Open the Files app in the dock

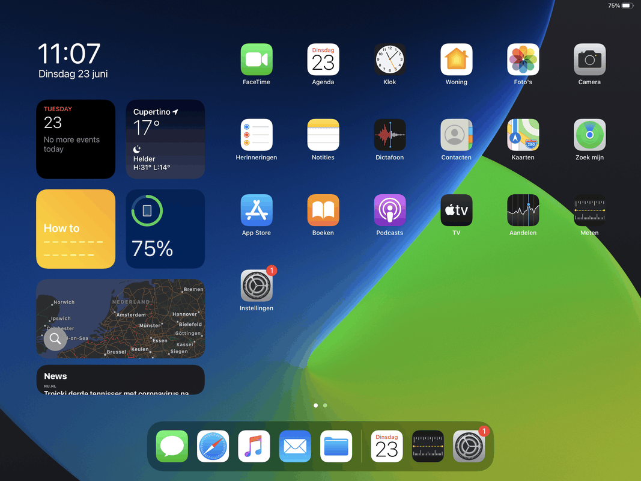[x=336, y=446]
